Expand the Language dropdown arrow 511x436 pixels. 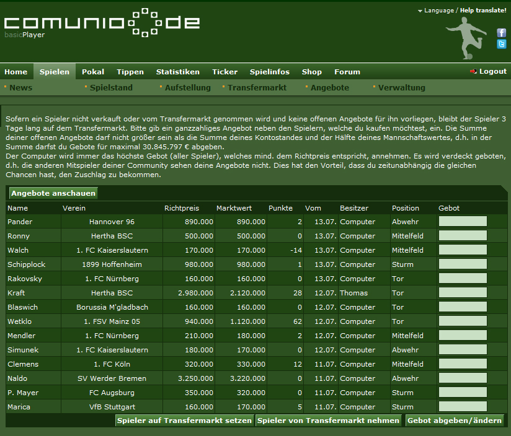(x=420, y=11)
